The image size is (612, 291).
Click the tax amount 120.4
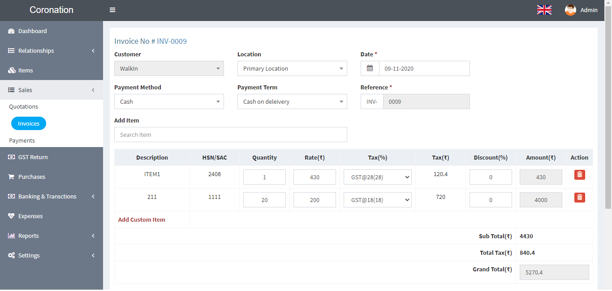tap(440, 174)
